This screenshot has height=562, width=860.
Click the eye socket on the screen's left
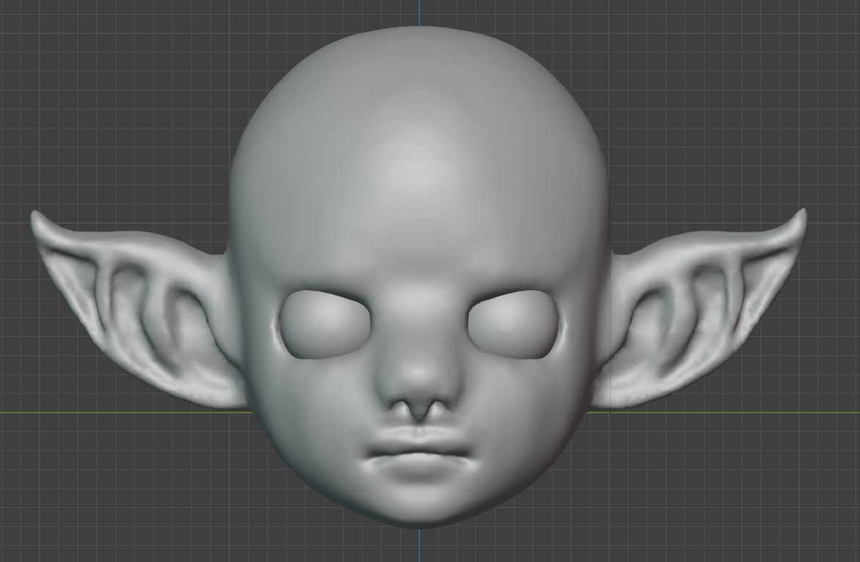click(326, 325)
